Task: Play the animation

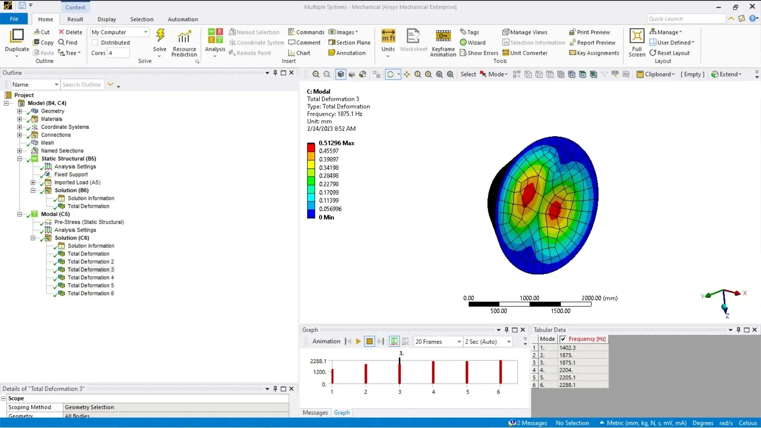Action: pyautogui.click(x=358, y=342)
